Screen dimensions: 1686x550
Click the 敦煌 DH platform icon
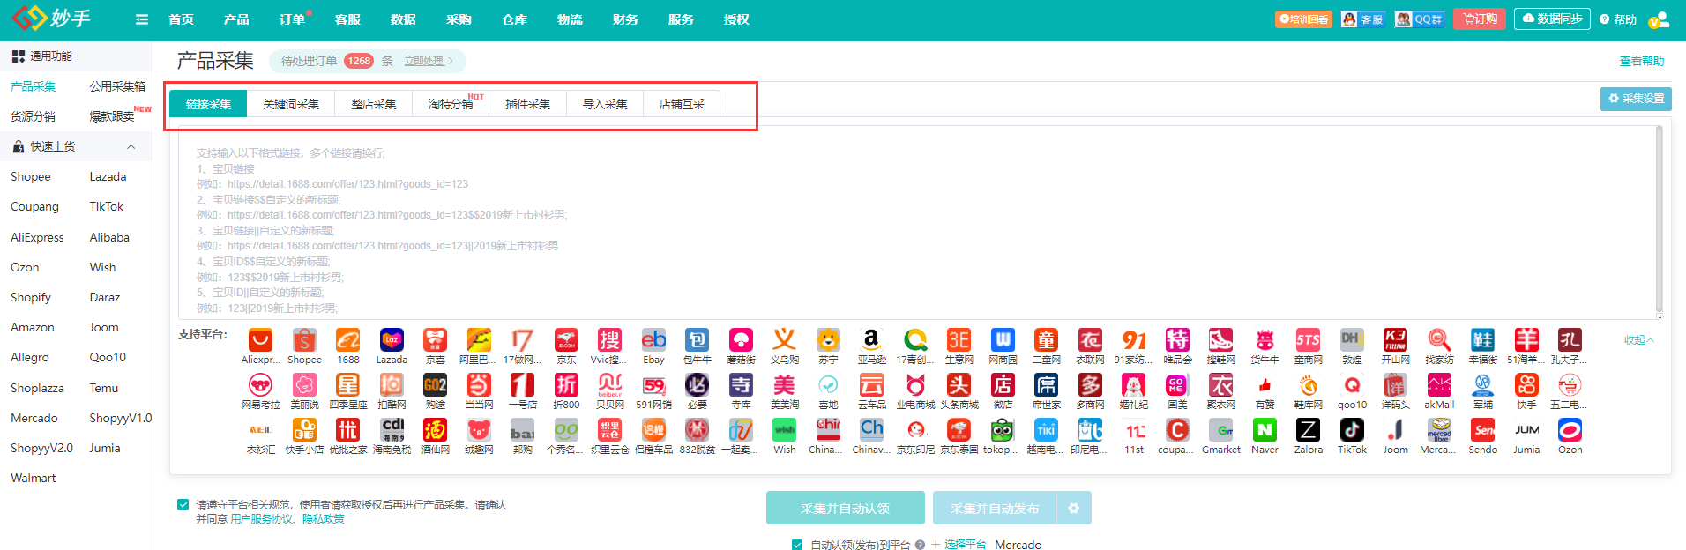coord(1352,340)
